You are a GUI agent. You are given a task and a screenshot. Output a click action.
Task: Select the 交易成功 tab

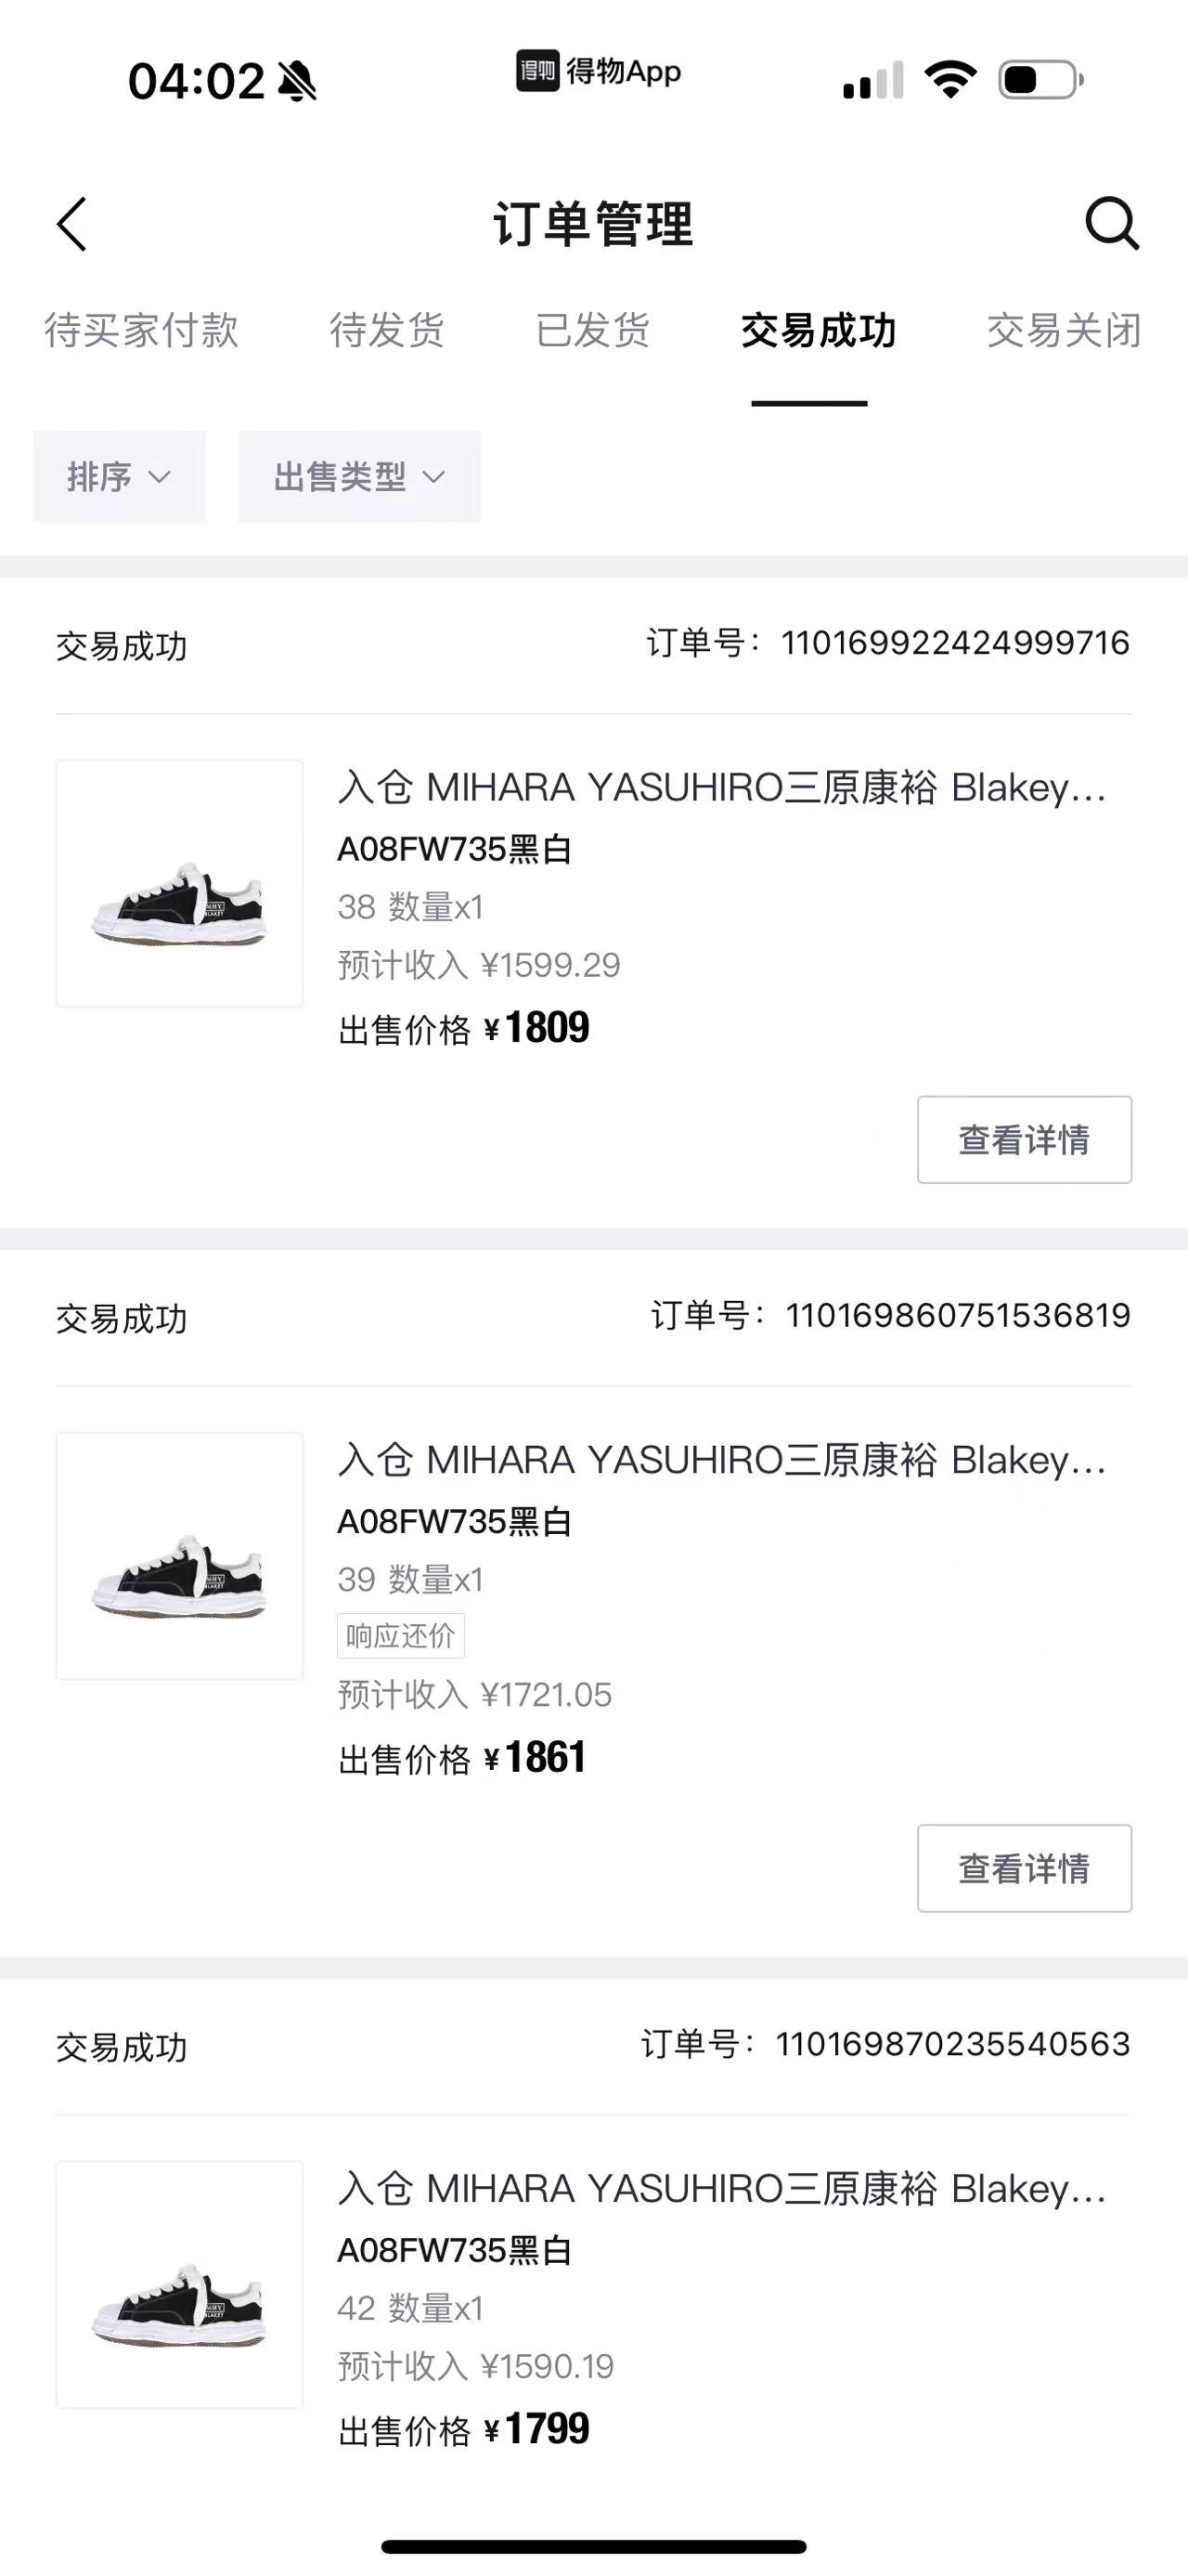pyautogui.click(x=819, y=330)
